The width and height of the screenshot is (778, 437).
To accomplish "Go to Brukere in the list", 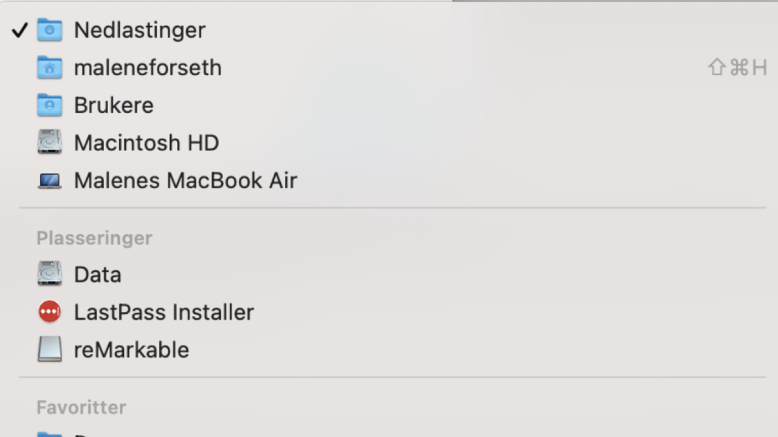I will [x=389, y=105].
